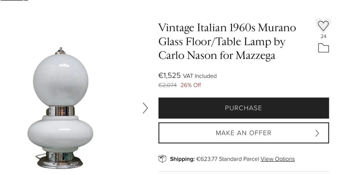
Task: Favorite the lamp with the heart icon
Action: pos(323,26)
